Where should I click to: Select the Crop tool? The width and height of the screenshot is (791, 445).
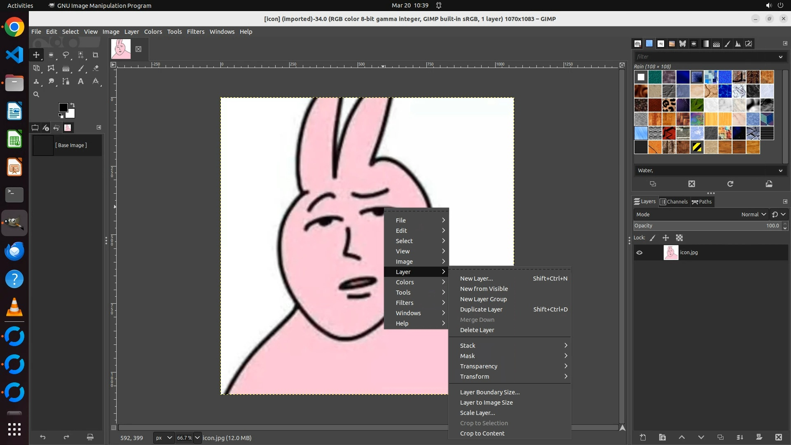point(96,55)
